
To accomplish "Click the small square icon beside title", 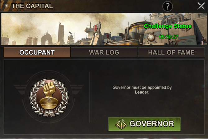I will 6,6.
